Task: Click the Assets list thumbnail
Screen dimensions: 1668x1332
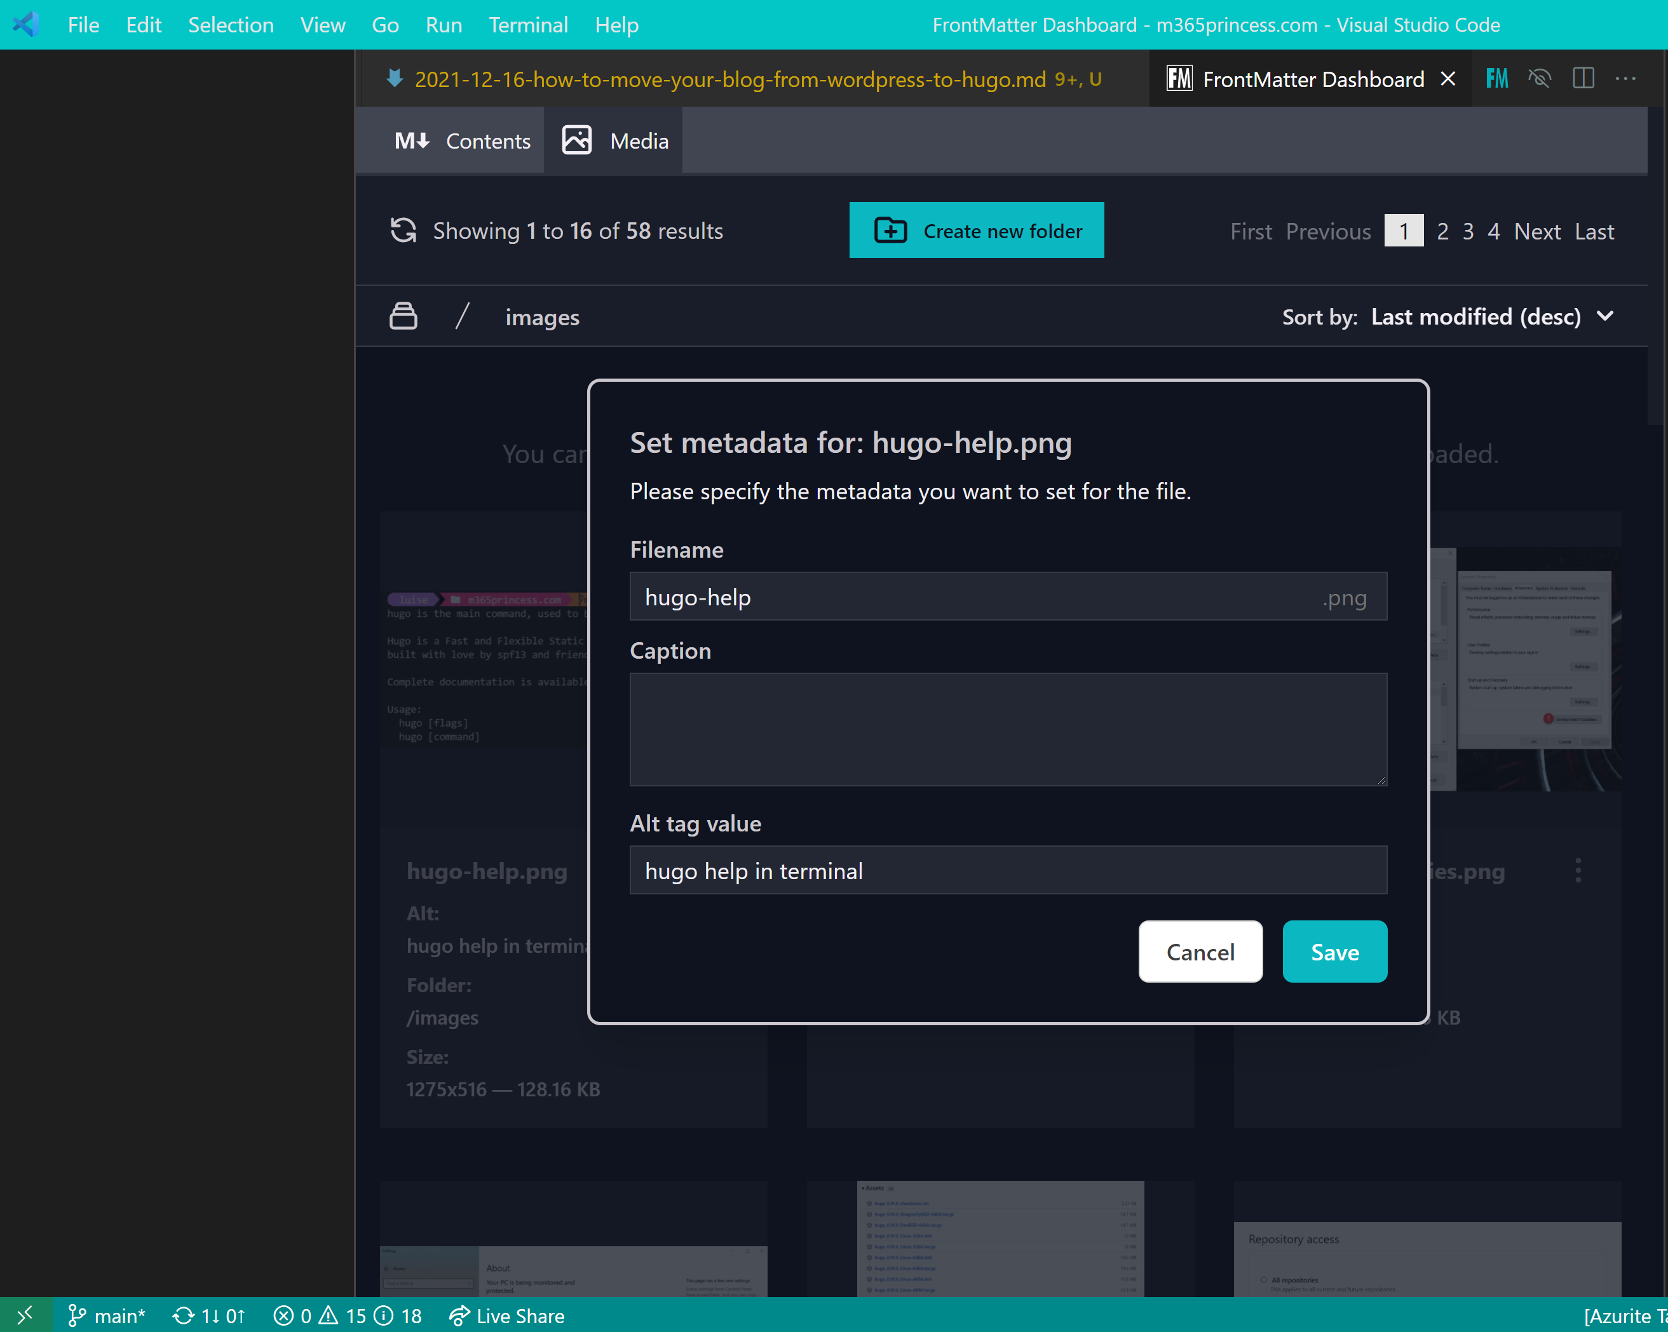Action: [x=1000, y=1239]
